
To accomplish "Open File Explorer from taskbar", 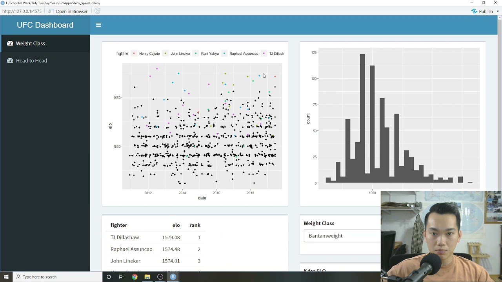I will point(147,277).
